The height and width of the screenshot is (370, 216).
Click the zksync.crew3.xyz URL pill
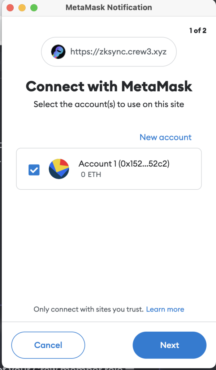pyautogui.click(x=109, y=52)
